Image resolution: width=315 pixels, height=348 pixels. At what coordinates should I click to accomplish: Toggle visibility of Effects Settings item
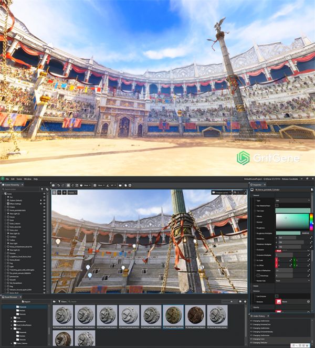[44, 203]
